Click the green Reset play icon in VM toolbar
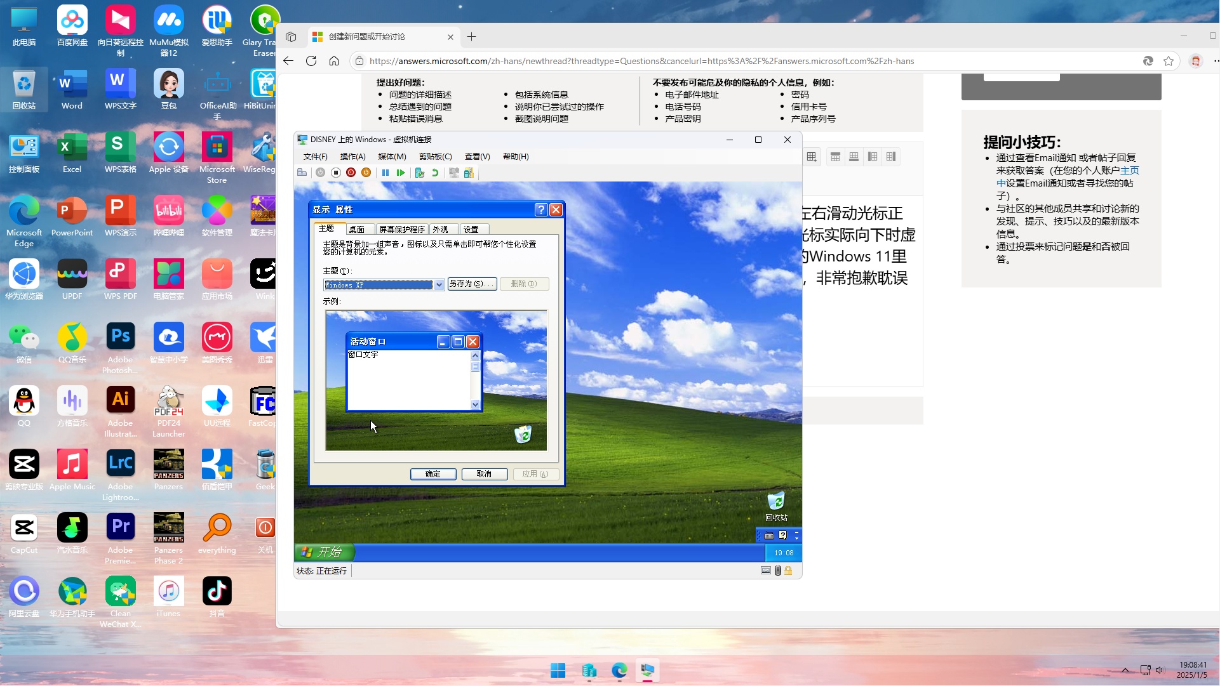The height and width of the screenshot is (686, 1220). coord(401,173)
